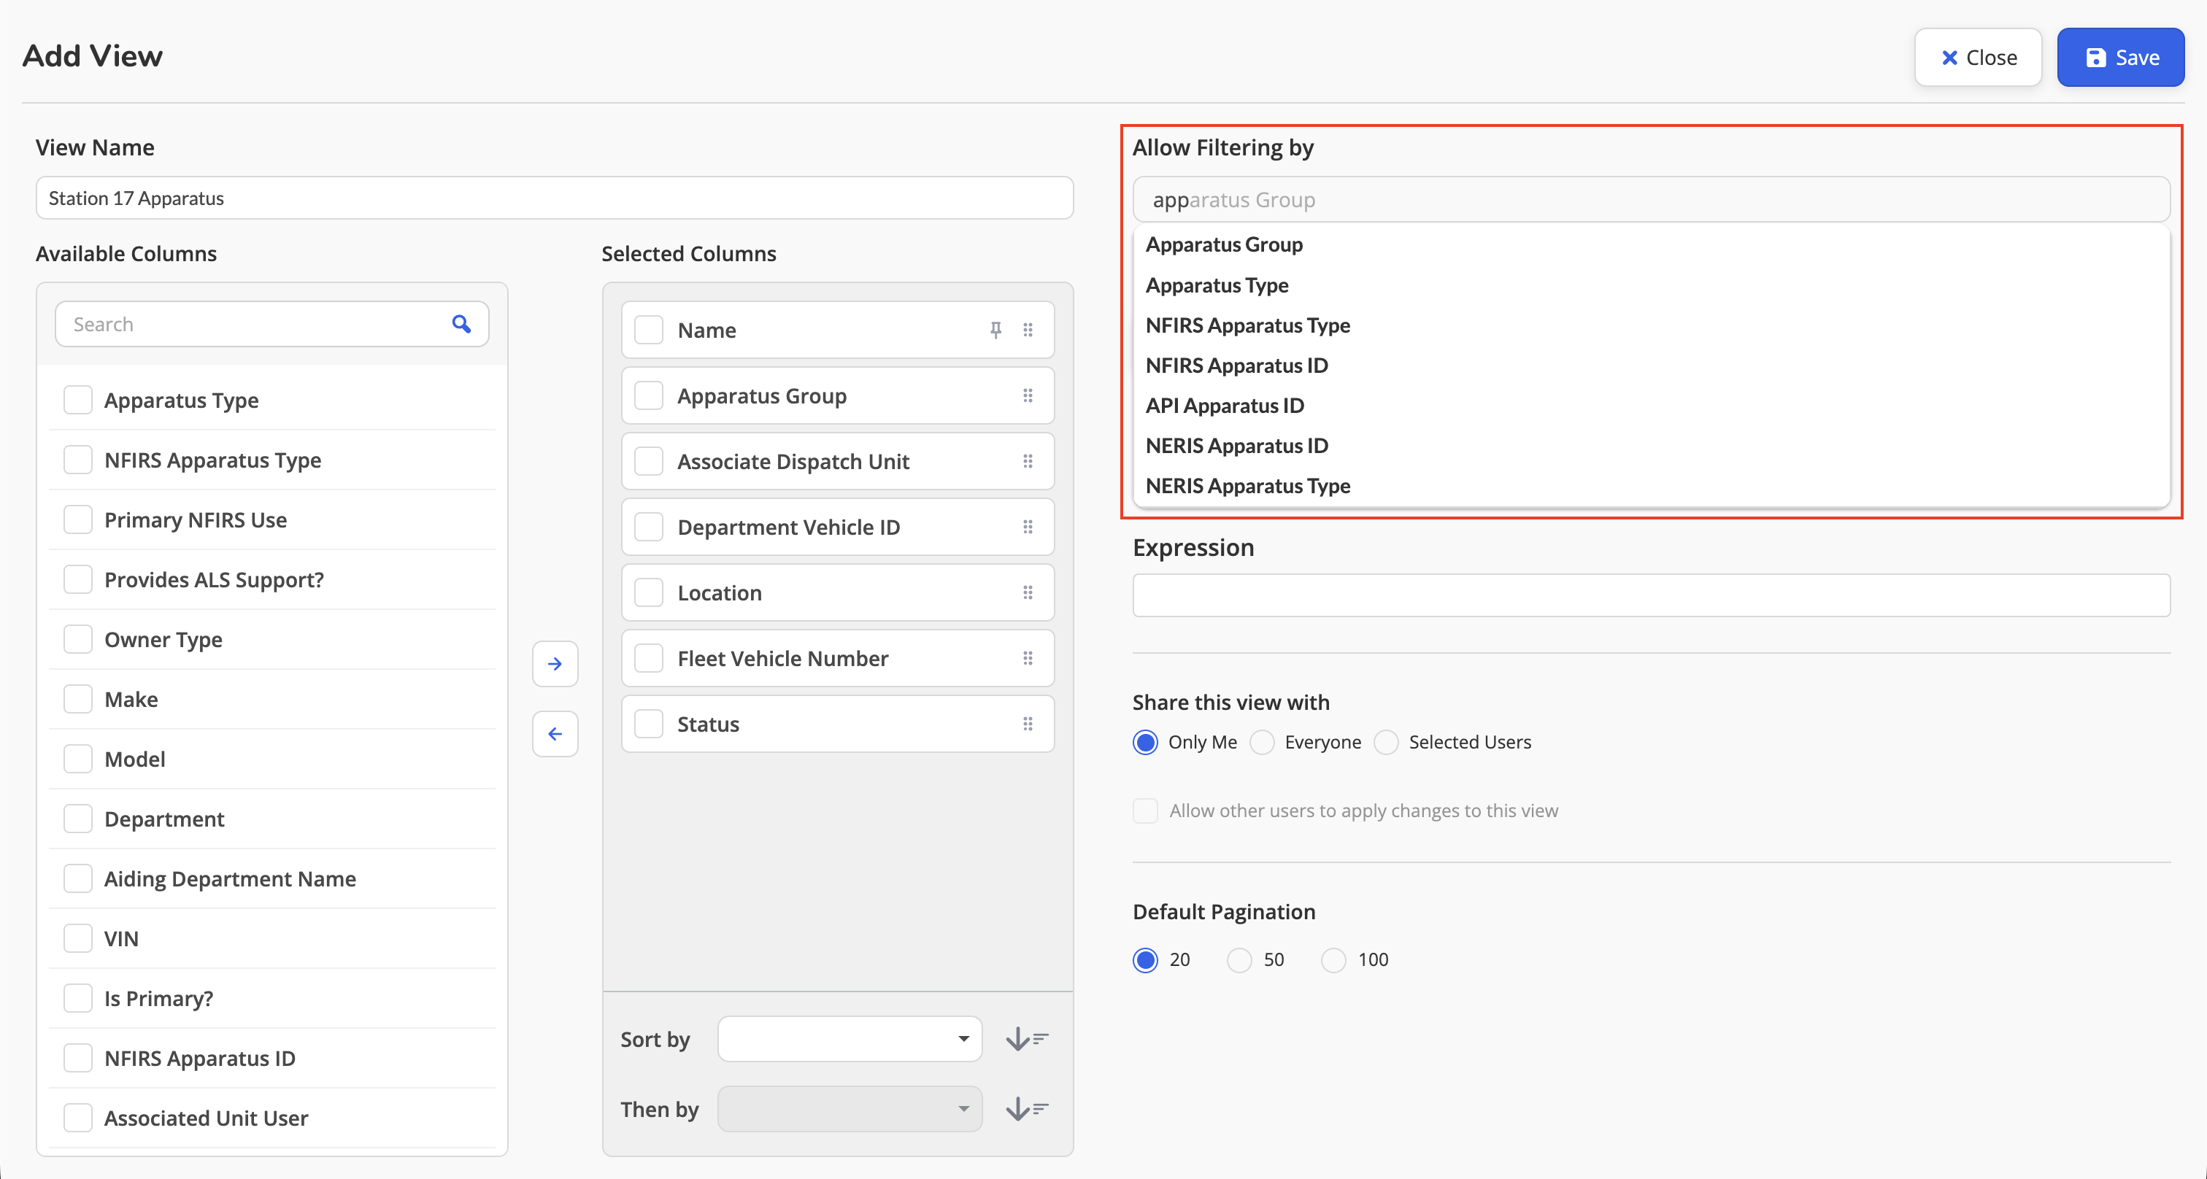Image resolution: width=2207 pixels, height=1179 pixels.
Task: Click into the Expression input field
Action: tap(1651, 595)
